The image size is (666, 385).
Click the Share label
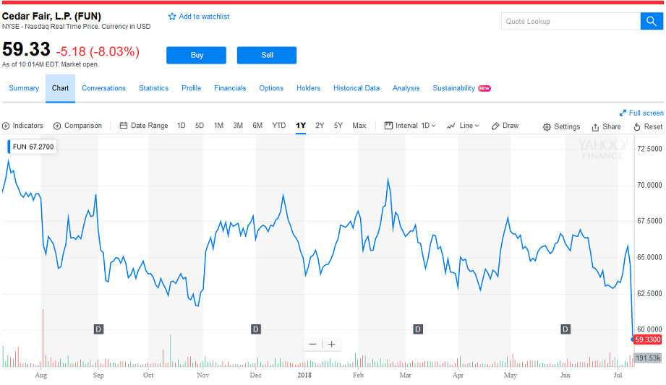(x=612, y=126)
